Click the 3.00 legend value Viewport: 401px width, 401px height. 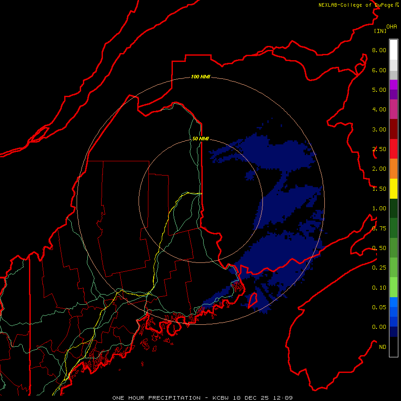click(379, 129)
